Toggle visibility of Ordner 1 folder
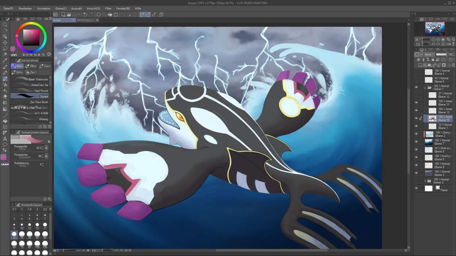This screenshot has height=256, width=456. pyautogui.click(x=416, y=88)
